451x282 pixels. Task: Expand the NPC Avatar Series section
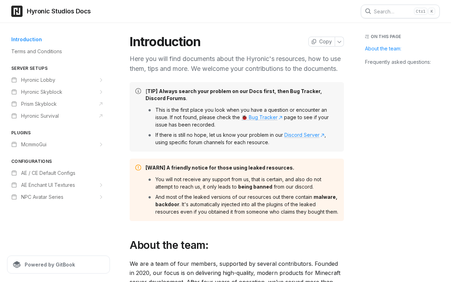pyautogui.click(x=101, y=197)
